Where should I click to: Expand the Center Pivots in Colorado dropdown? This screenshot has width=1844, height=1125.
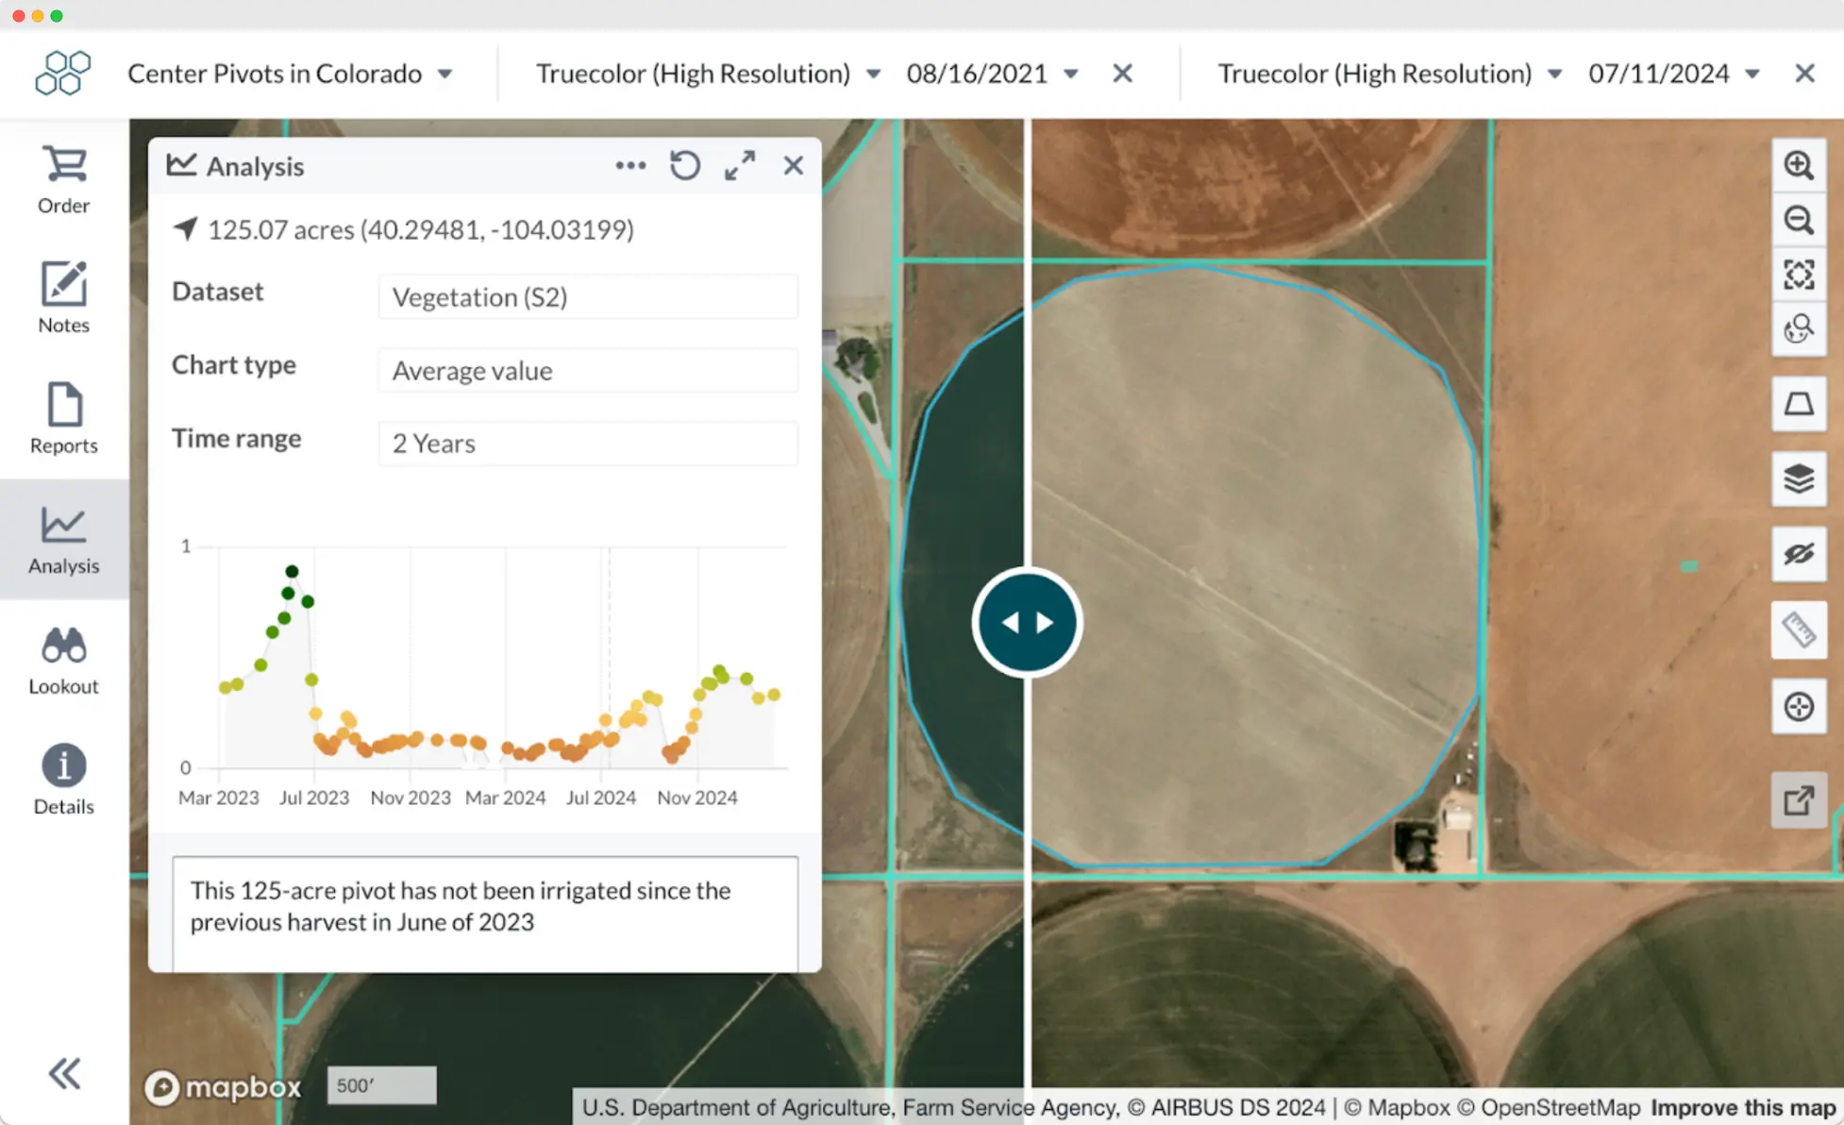pos(291,74)
